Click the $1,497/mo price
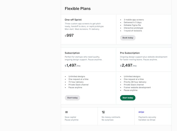This screenshot has height=131, width=177. (72, 65)
